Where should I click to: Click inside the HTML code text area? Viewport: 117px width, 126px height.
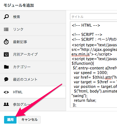[x=93, y=64]
